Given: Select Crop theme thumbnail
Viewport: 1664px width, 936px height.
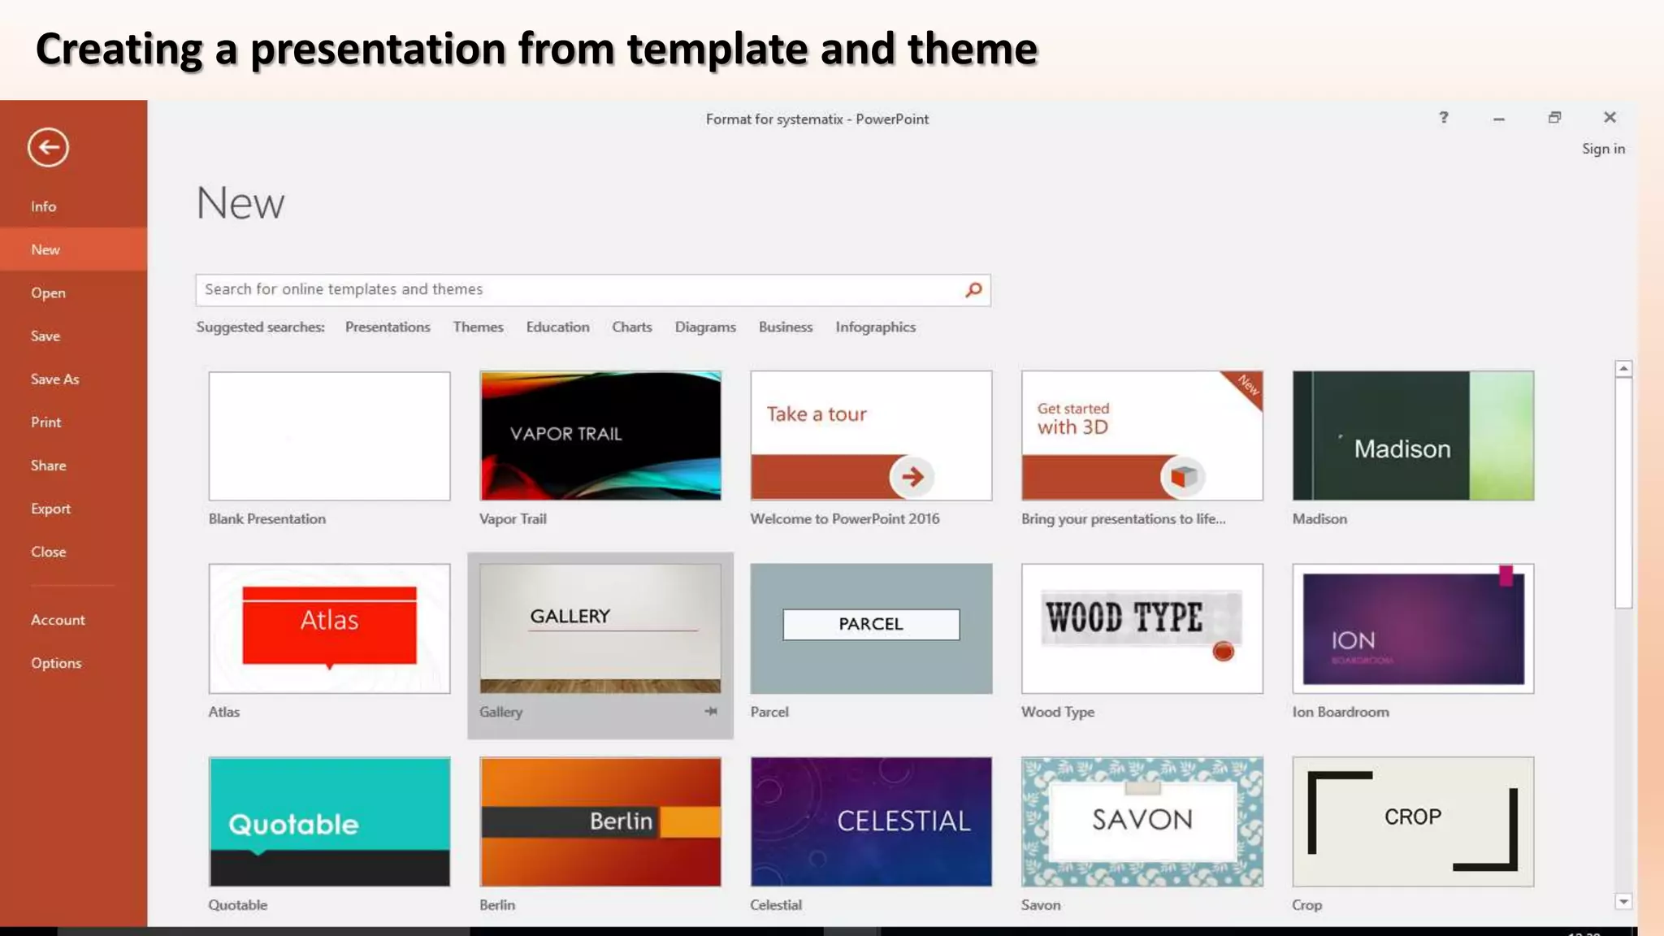Looking at the screenshot, I should click(x=1413, y=821).
